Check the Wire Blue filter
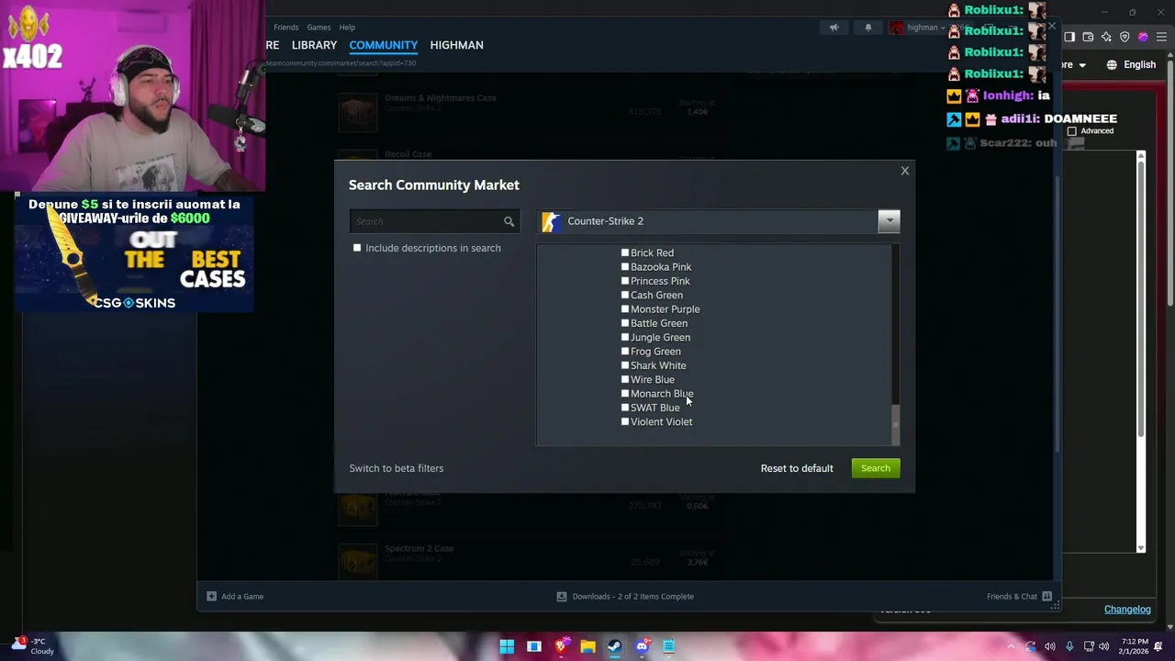This screenshot has height=661, width=1175. tap(625, 379)
